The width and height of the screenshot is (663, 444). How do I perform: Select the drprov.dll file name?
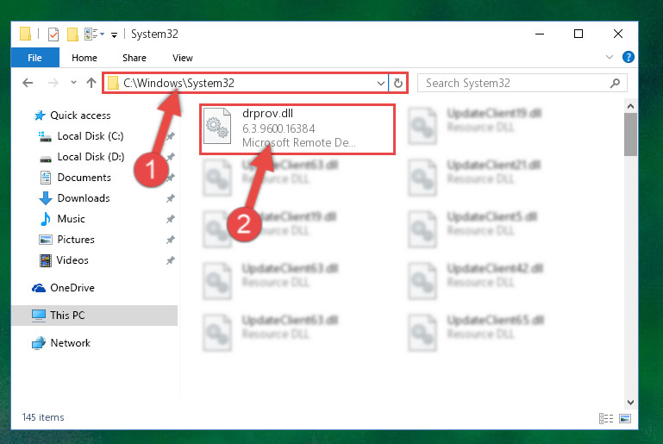coord(267,113)
